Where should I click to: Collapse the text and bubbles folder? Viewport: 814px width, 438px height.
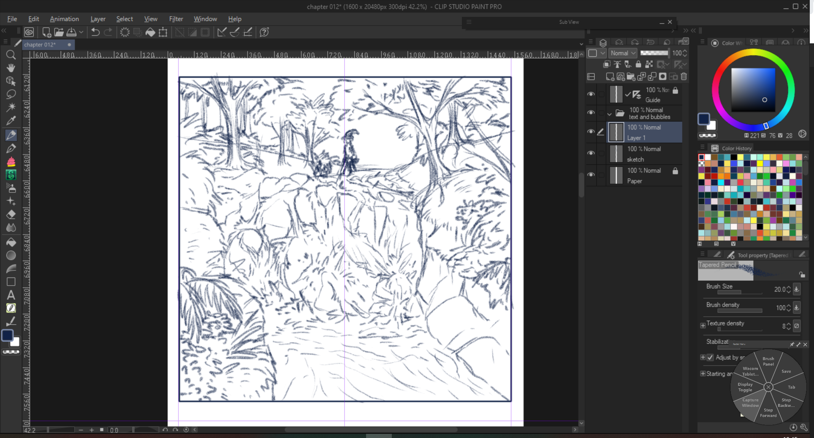point(609,114)
